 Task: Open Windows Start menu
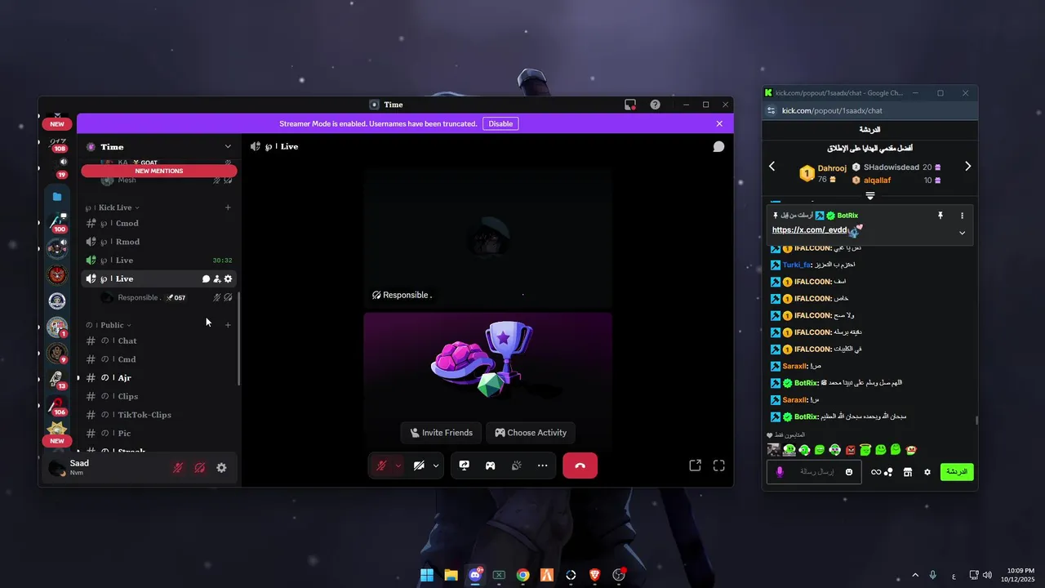(x=427, y=575)
